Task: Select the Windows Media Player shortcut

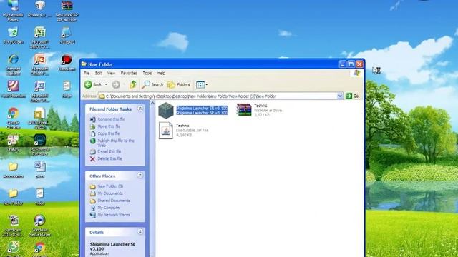Action: click(40, 226)
